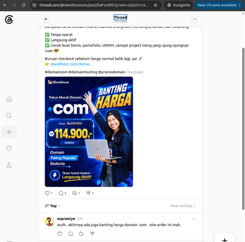Image resolution: width=245 pixels, height=242 pixels.
Task: Click the address bar URL
Action: coord(94,5)
